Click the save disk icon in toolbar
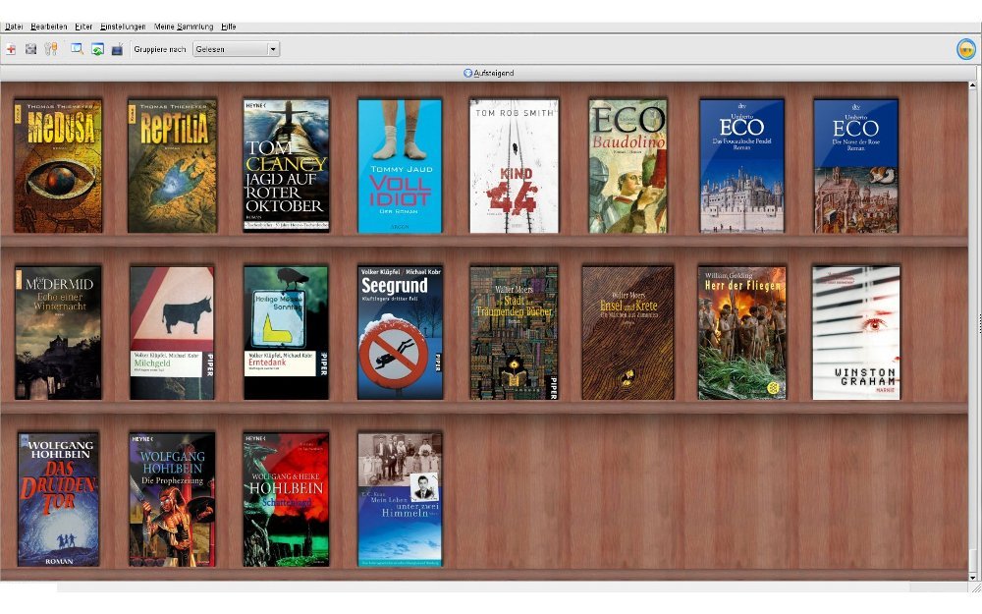The height and width of the screenshot is (614, 982). click(30, 49)
